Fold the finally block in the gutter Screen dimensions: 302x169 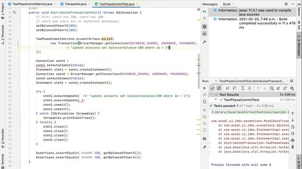pyautogui.click(x=20, y=122)
